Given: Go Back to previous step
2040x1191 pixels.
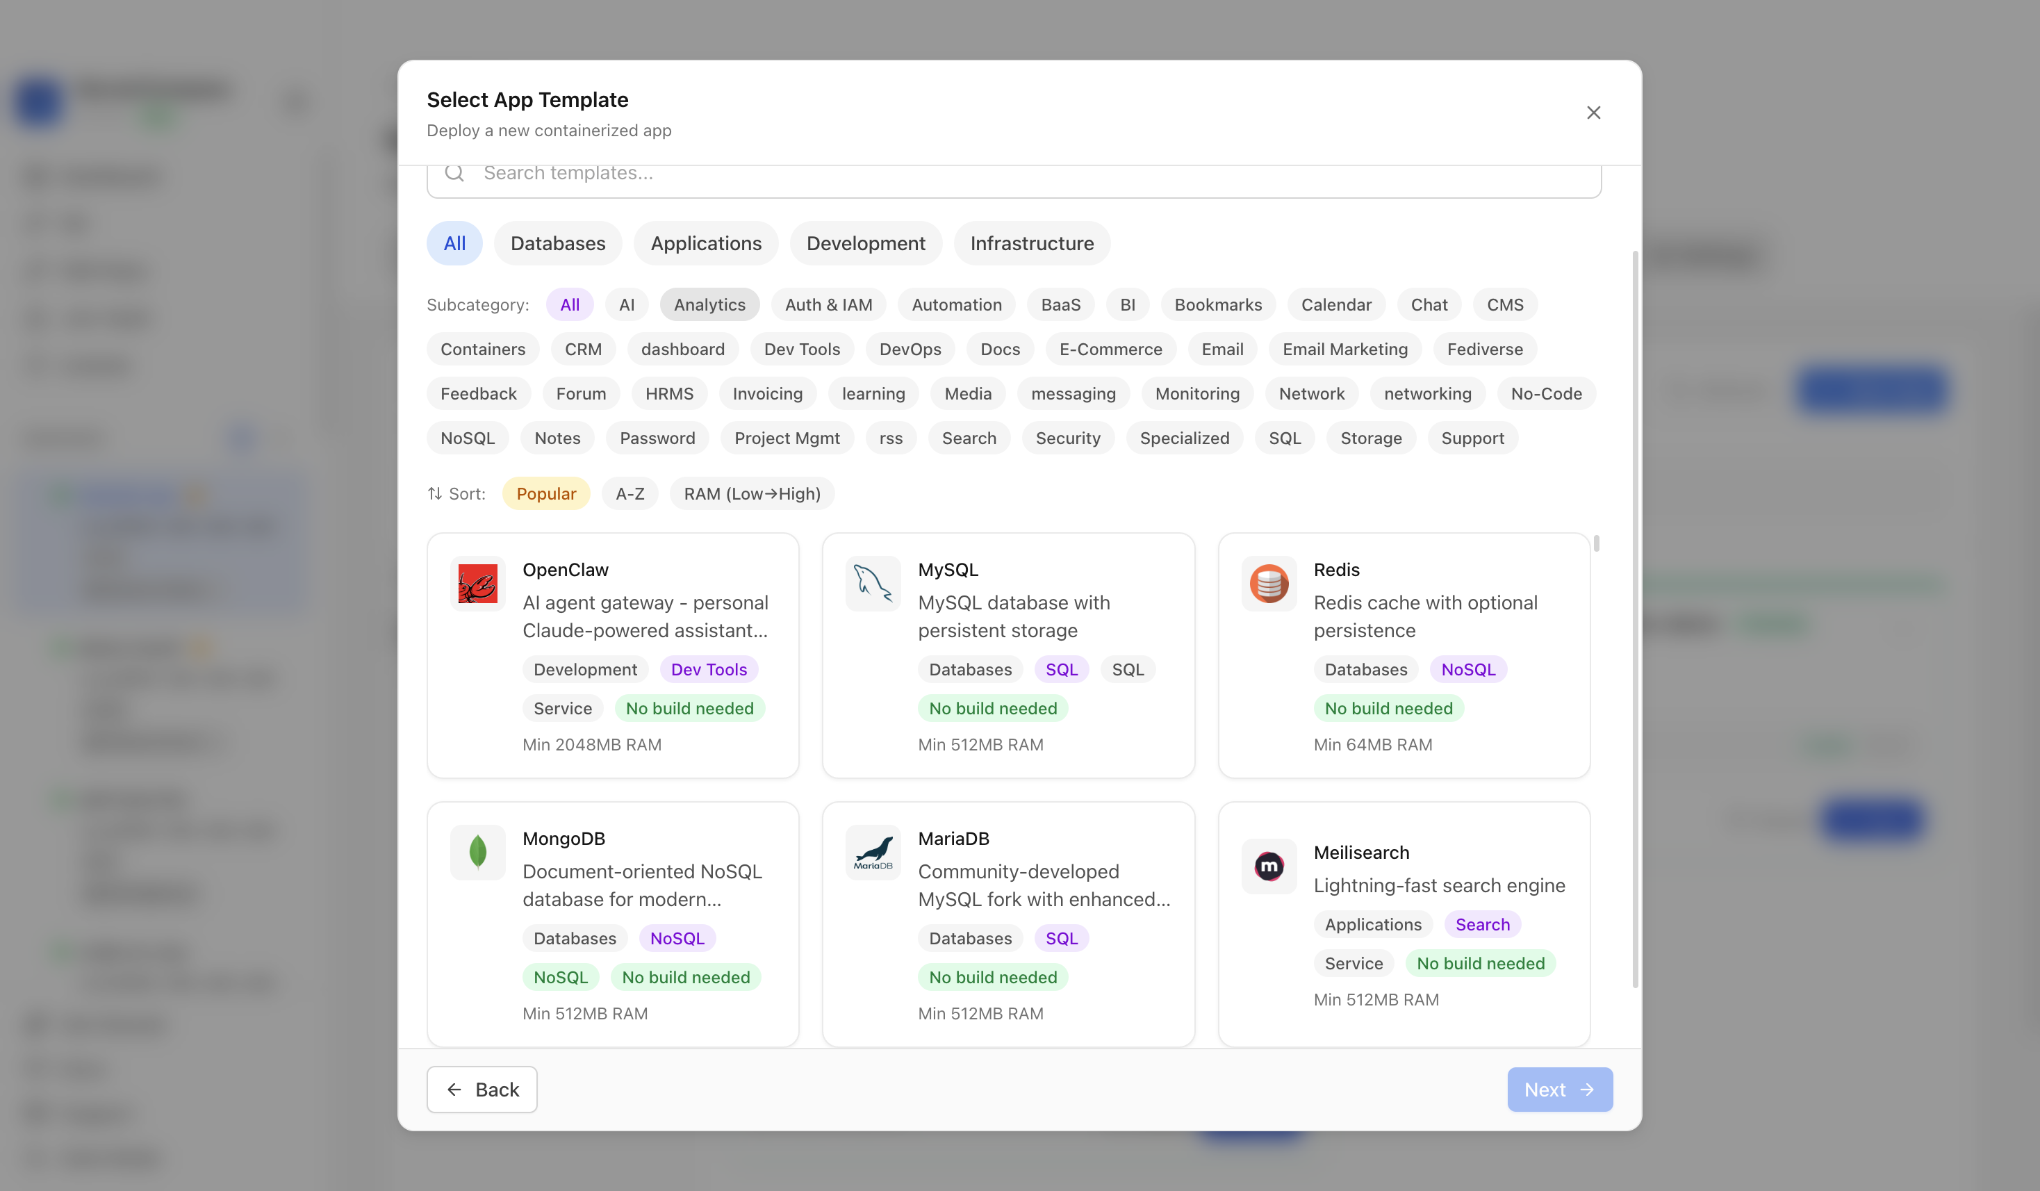Looking at the screenshot, I should click(482, 1089).
